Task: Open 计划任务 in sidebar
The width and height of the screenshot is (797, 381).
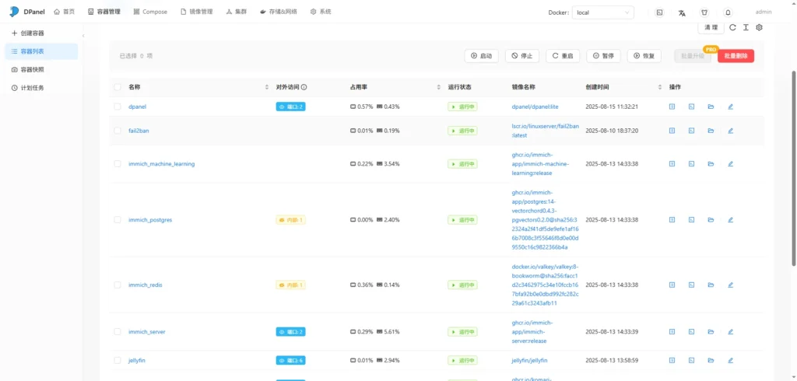Action: (41, 88)
